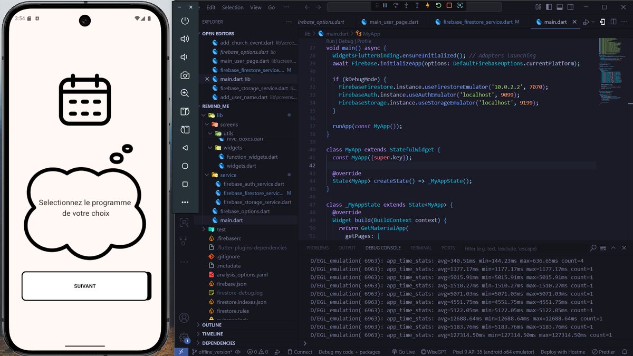Click emulator home circle button
This screenshot has height=356, width=633.
[185, 166]
